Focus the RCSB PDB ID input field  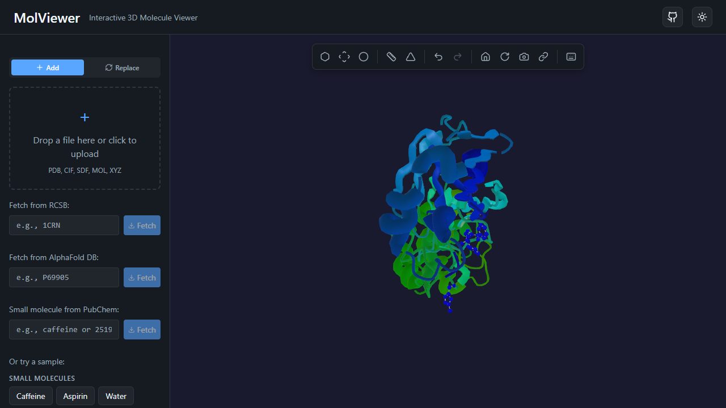click(64, 225)
